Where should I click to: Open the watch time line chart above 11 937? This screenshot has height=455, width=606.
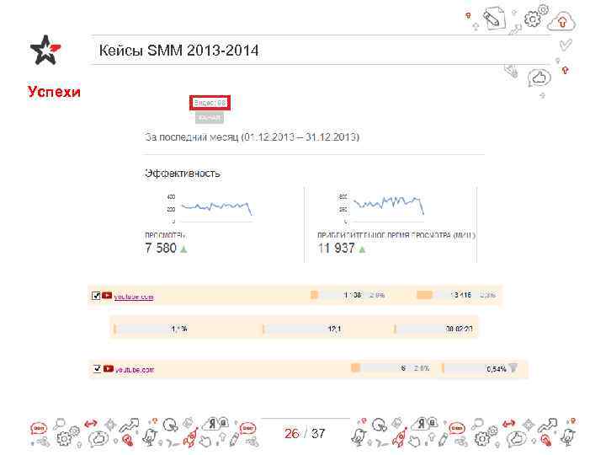[381, 209]
